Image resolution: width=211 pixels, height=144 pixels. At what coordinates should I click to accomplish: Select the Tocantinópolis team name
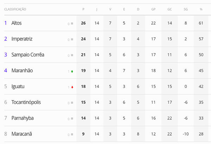coord(26,102)
